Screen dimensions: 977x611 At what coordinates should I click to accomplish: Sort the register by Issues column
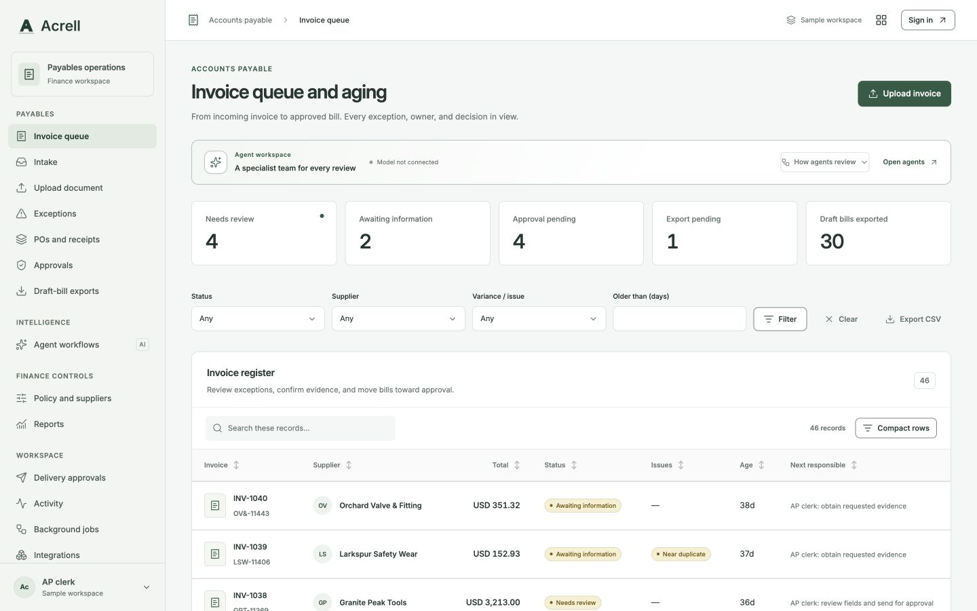[668, 465]
